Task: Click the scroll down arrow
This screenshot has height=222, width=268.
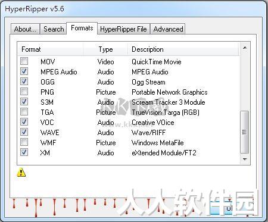Action: coord(245,159)
